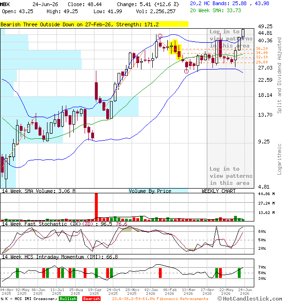
Task: Click the 20 Week SMA: 33.73 legend
Action: pos(215,10)
